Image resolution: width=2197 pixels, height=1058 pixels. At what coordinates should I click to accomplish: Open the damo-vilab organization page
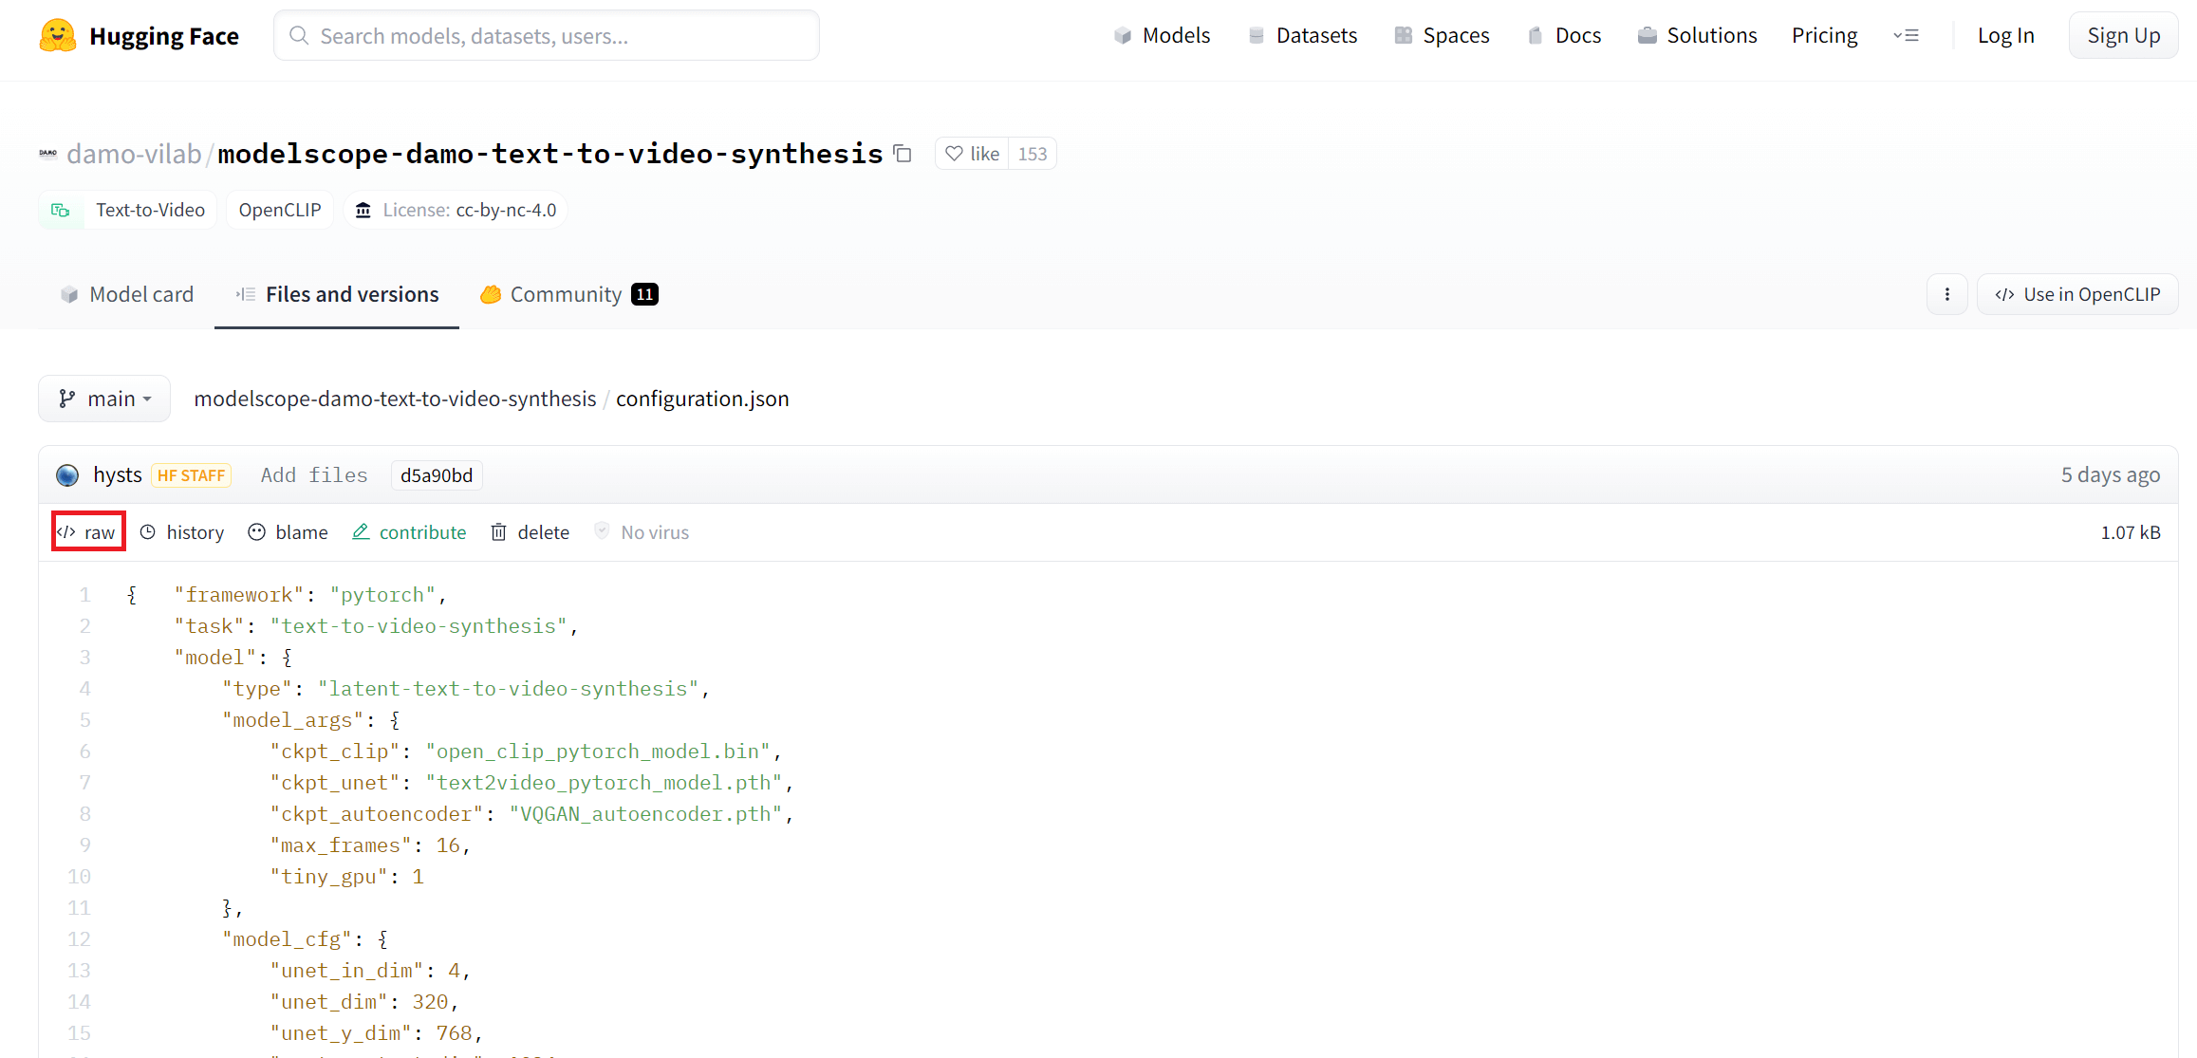(134, 153)
